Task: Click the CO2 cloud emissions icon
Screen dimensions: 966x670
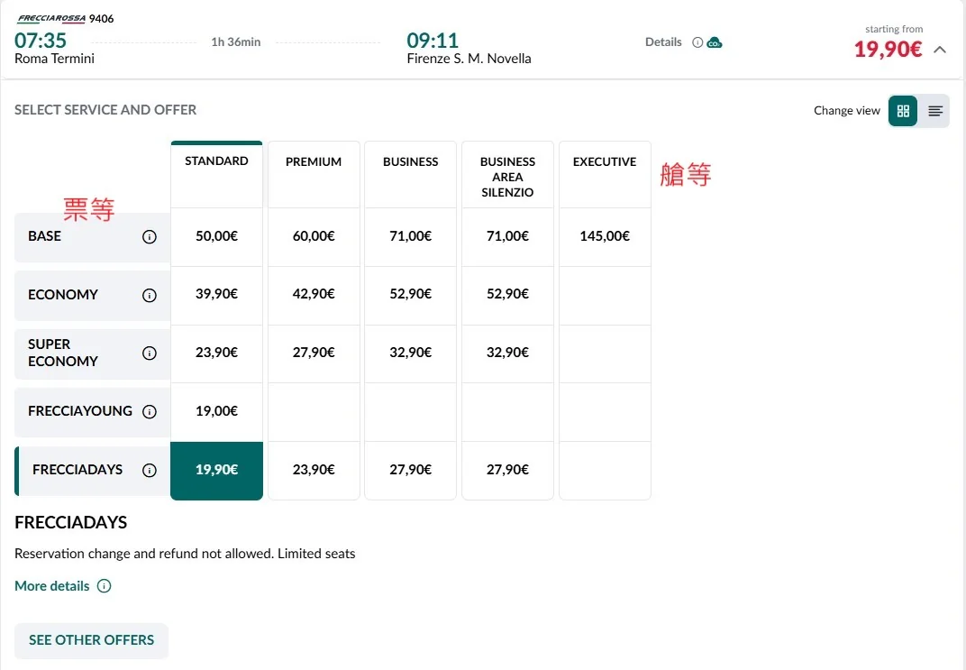Action: (x=715, y=42)
